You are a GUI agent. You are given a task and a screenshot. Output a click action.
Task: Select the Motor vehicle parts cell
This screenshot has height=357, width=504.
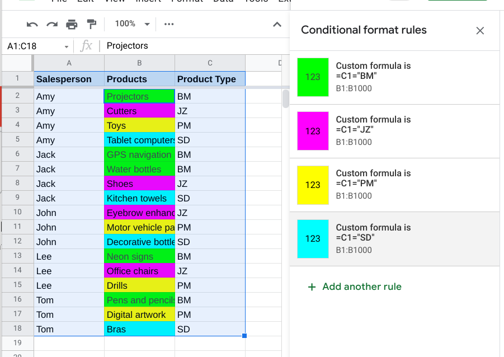coord(139,227)
